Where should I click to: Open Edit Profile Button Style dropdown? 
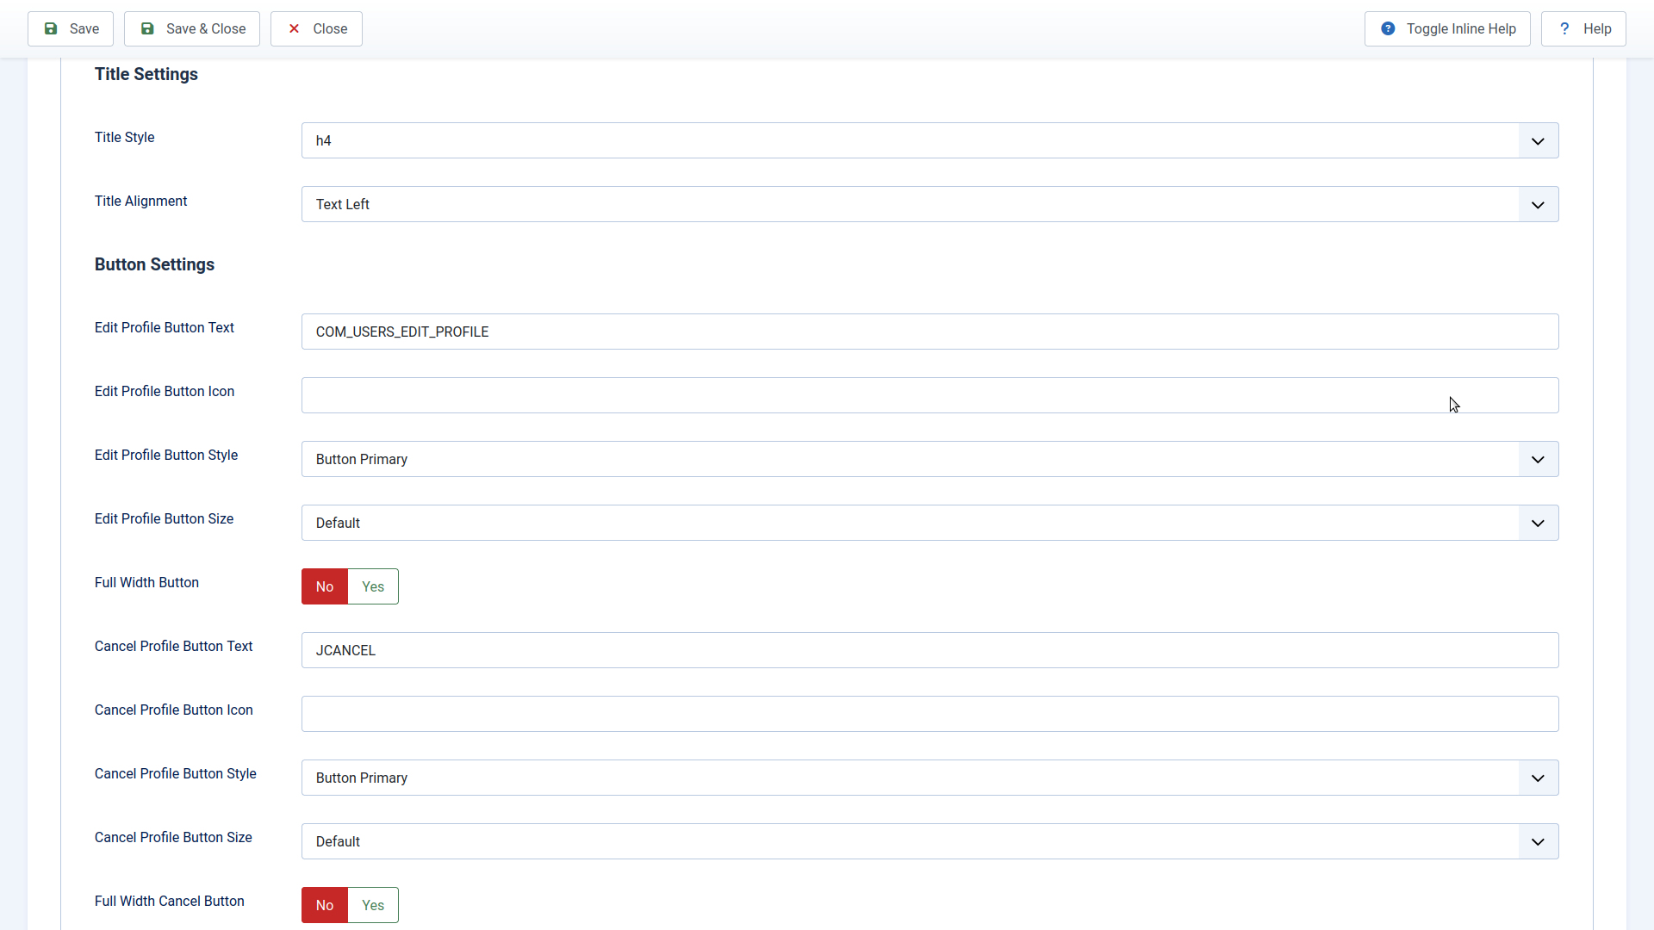pos(930,459)
